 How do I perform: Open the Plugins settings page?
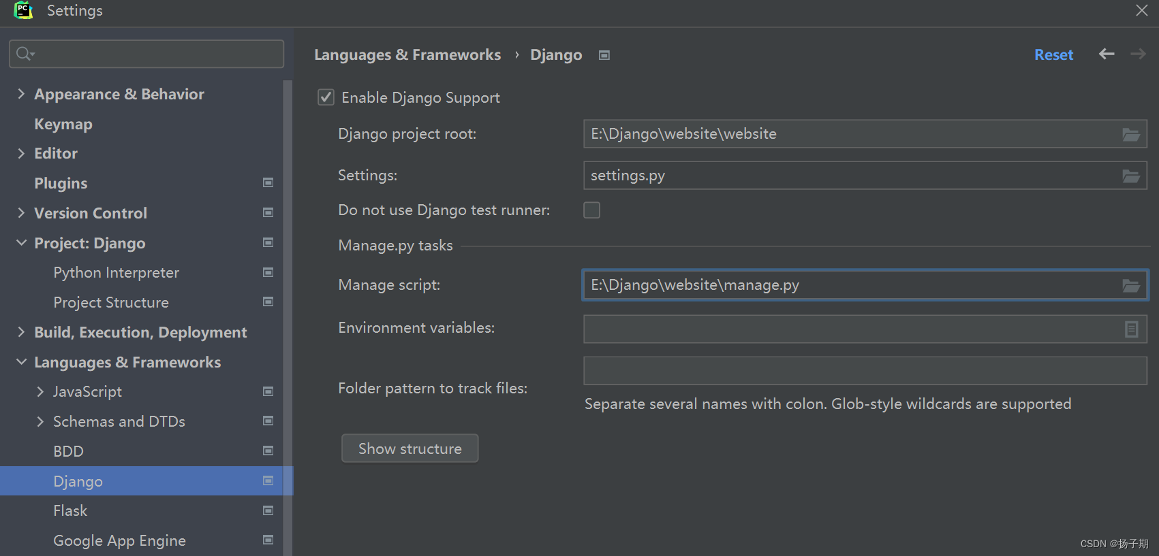point(61,183)
